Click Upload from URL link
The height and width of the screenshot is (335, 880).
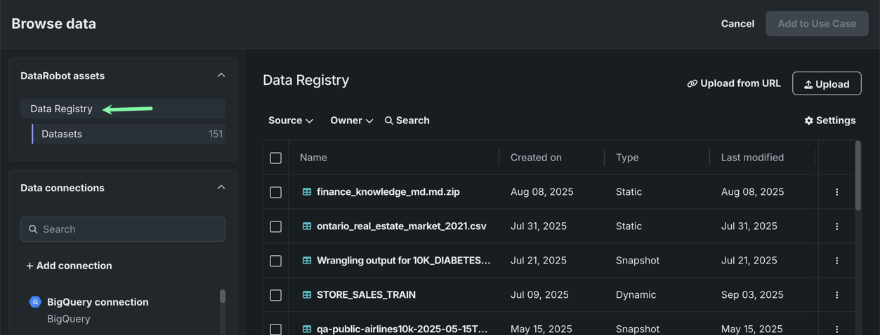734,83
